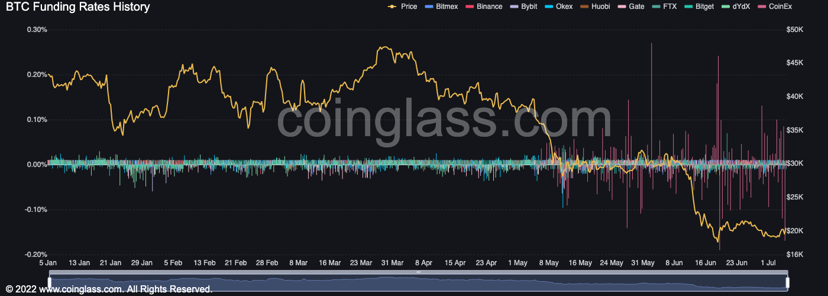This screenshot has height=296, width=828.
Task: Click the $40K price axis label
Action: point(794,96)
